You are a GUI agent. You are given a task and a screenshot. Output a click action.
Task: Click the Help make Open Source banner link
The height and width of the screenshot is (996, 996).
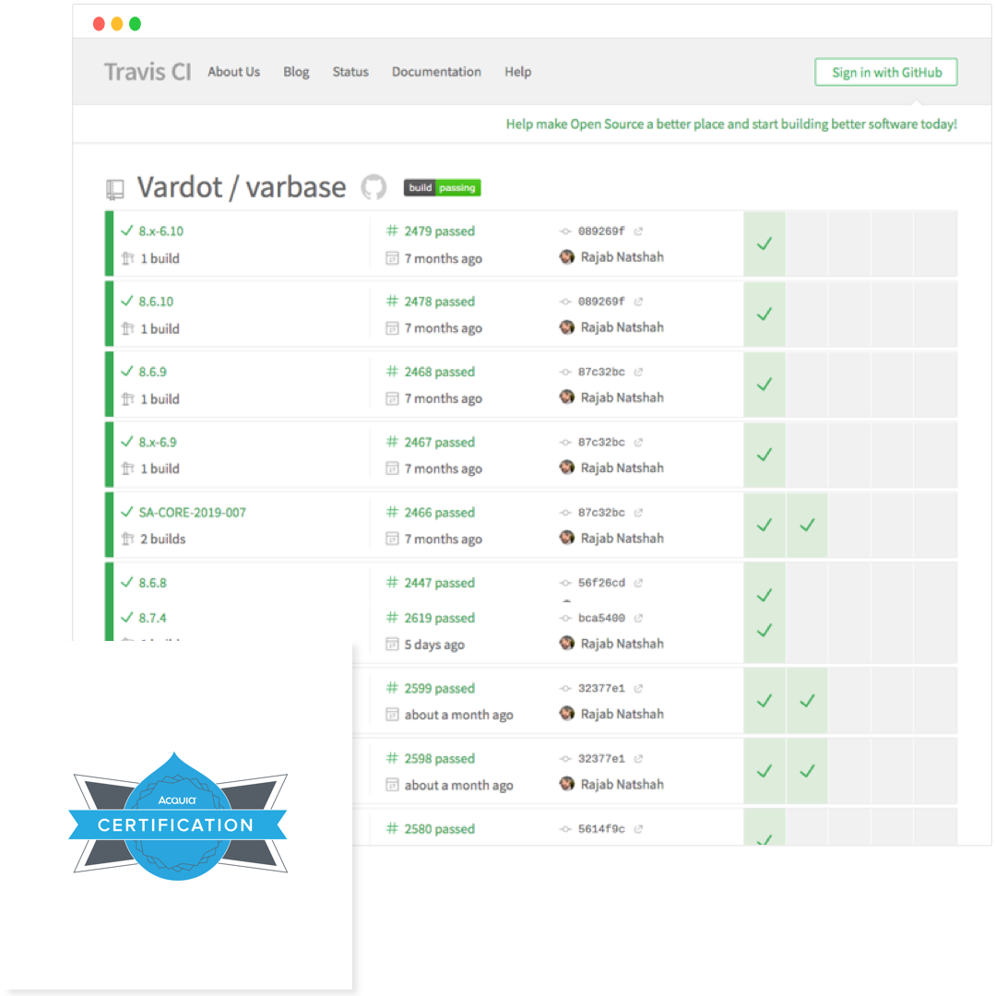tap(731, 125)
